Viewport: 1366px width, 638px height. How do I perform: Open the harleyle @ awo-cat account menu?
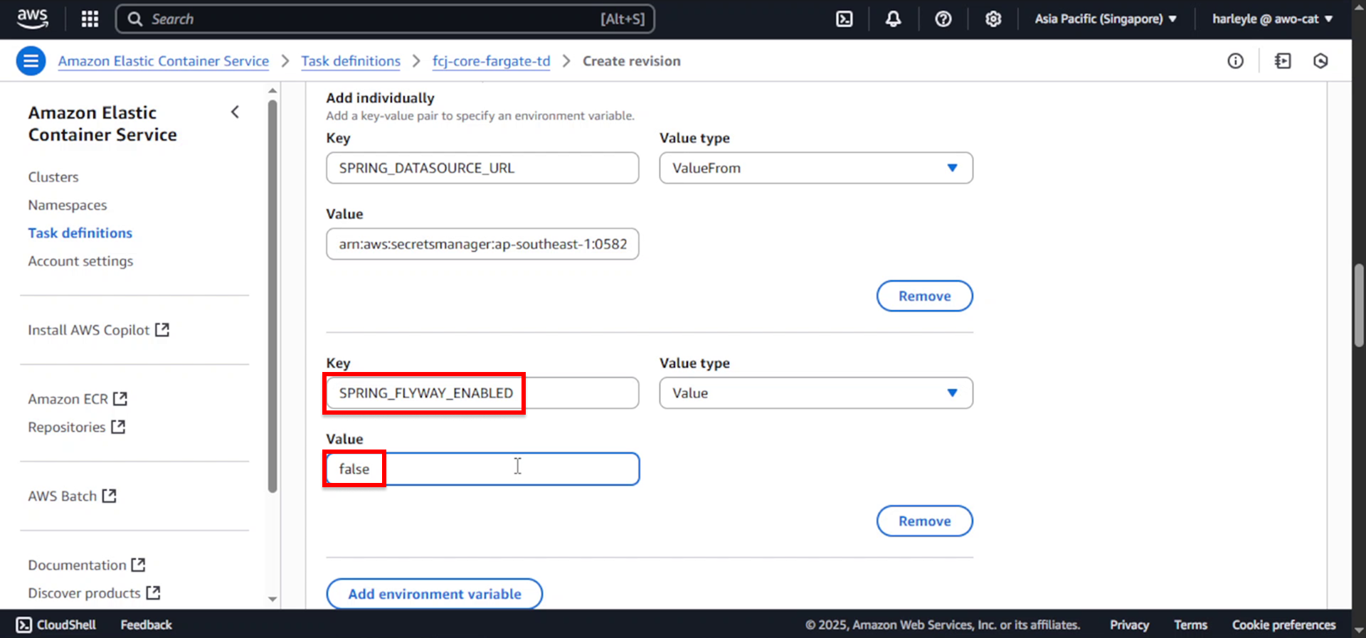pyautogui.click(x=1272, y=19)
